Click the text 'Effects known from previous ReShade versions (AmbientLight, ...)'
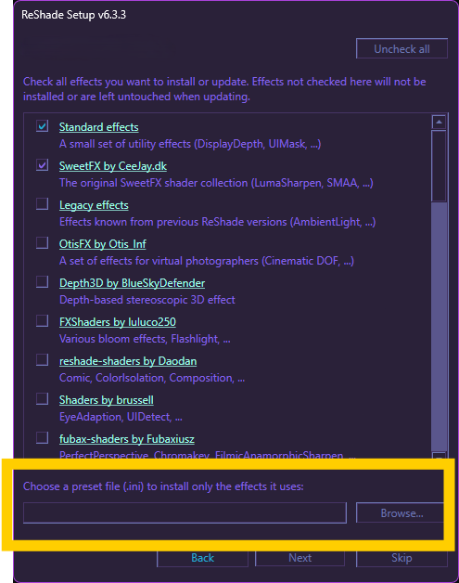459x583 pixels. click(x=217, y=222)
